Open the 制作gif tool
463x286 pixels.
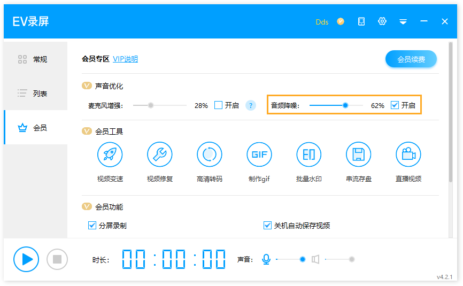click(x=259, y=154)
